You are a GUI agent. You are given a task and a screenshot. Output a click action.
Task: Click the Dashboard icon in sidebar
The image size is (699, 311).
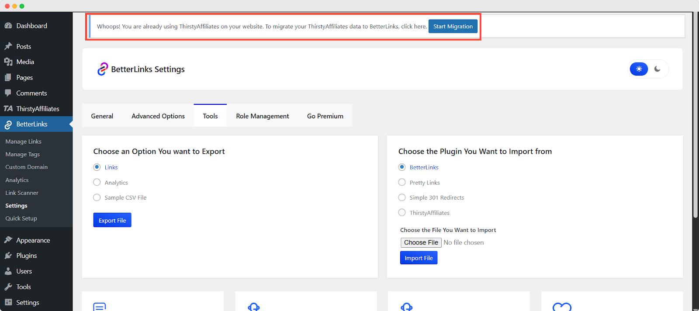pyautogui.click(x=8, y=26)
